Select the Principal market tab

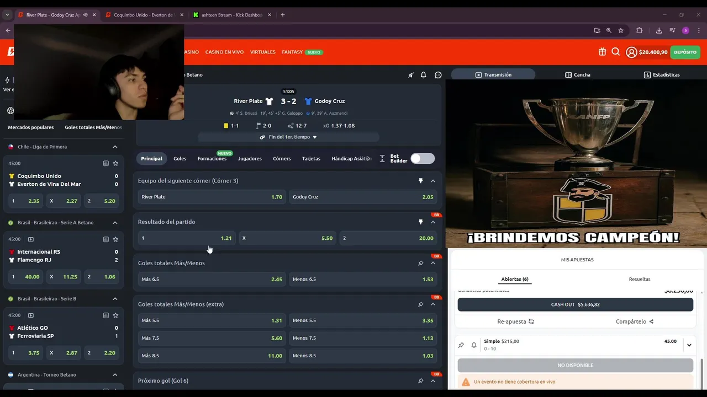151,158
